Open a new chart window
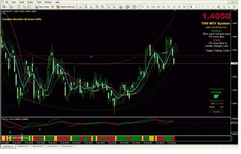This screenshot has width=241, height=154. pyautogui.click(x=4, y=7)
